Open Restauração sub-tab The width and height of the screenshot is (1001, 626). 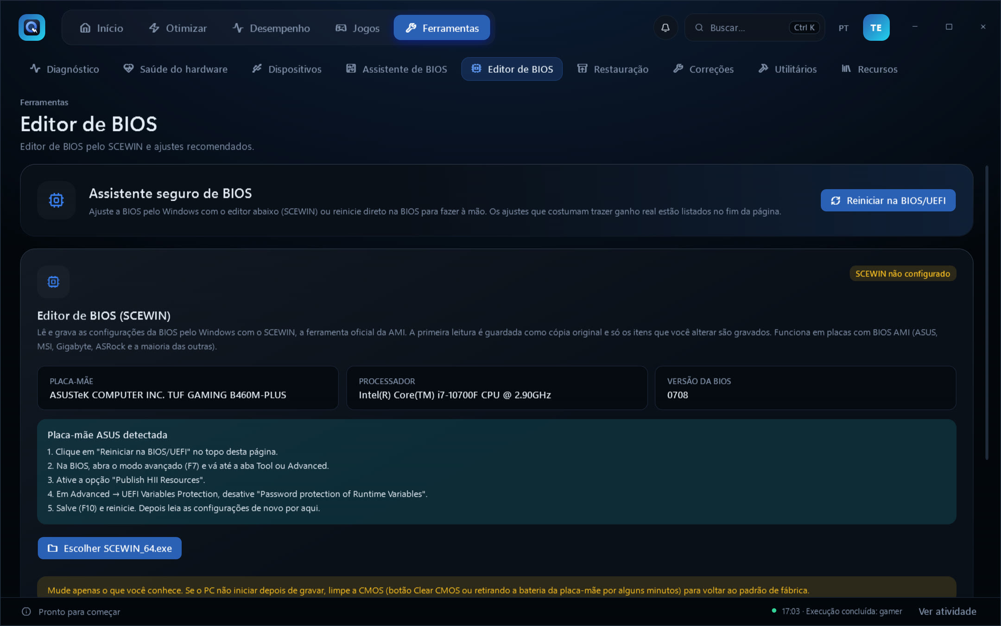(x=613, y=69)
